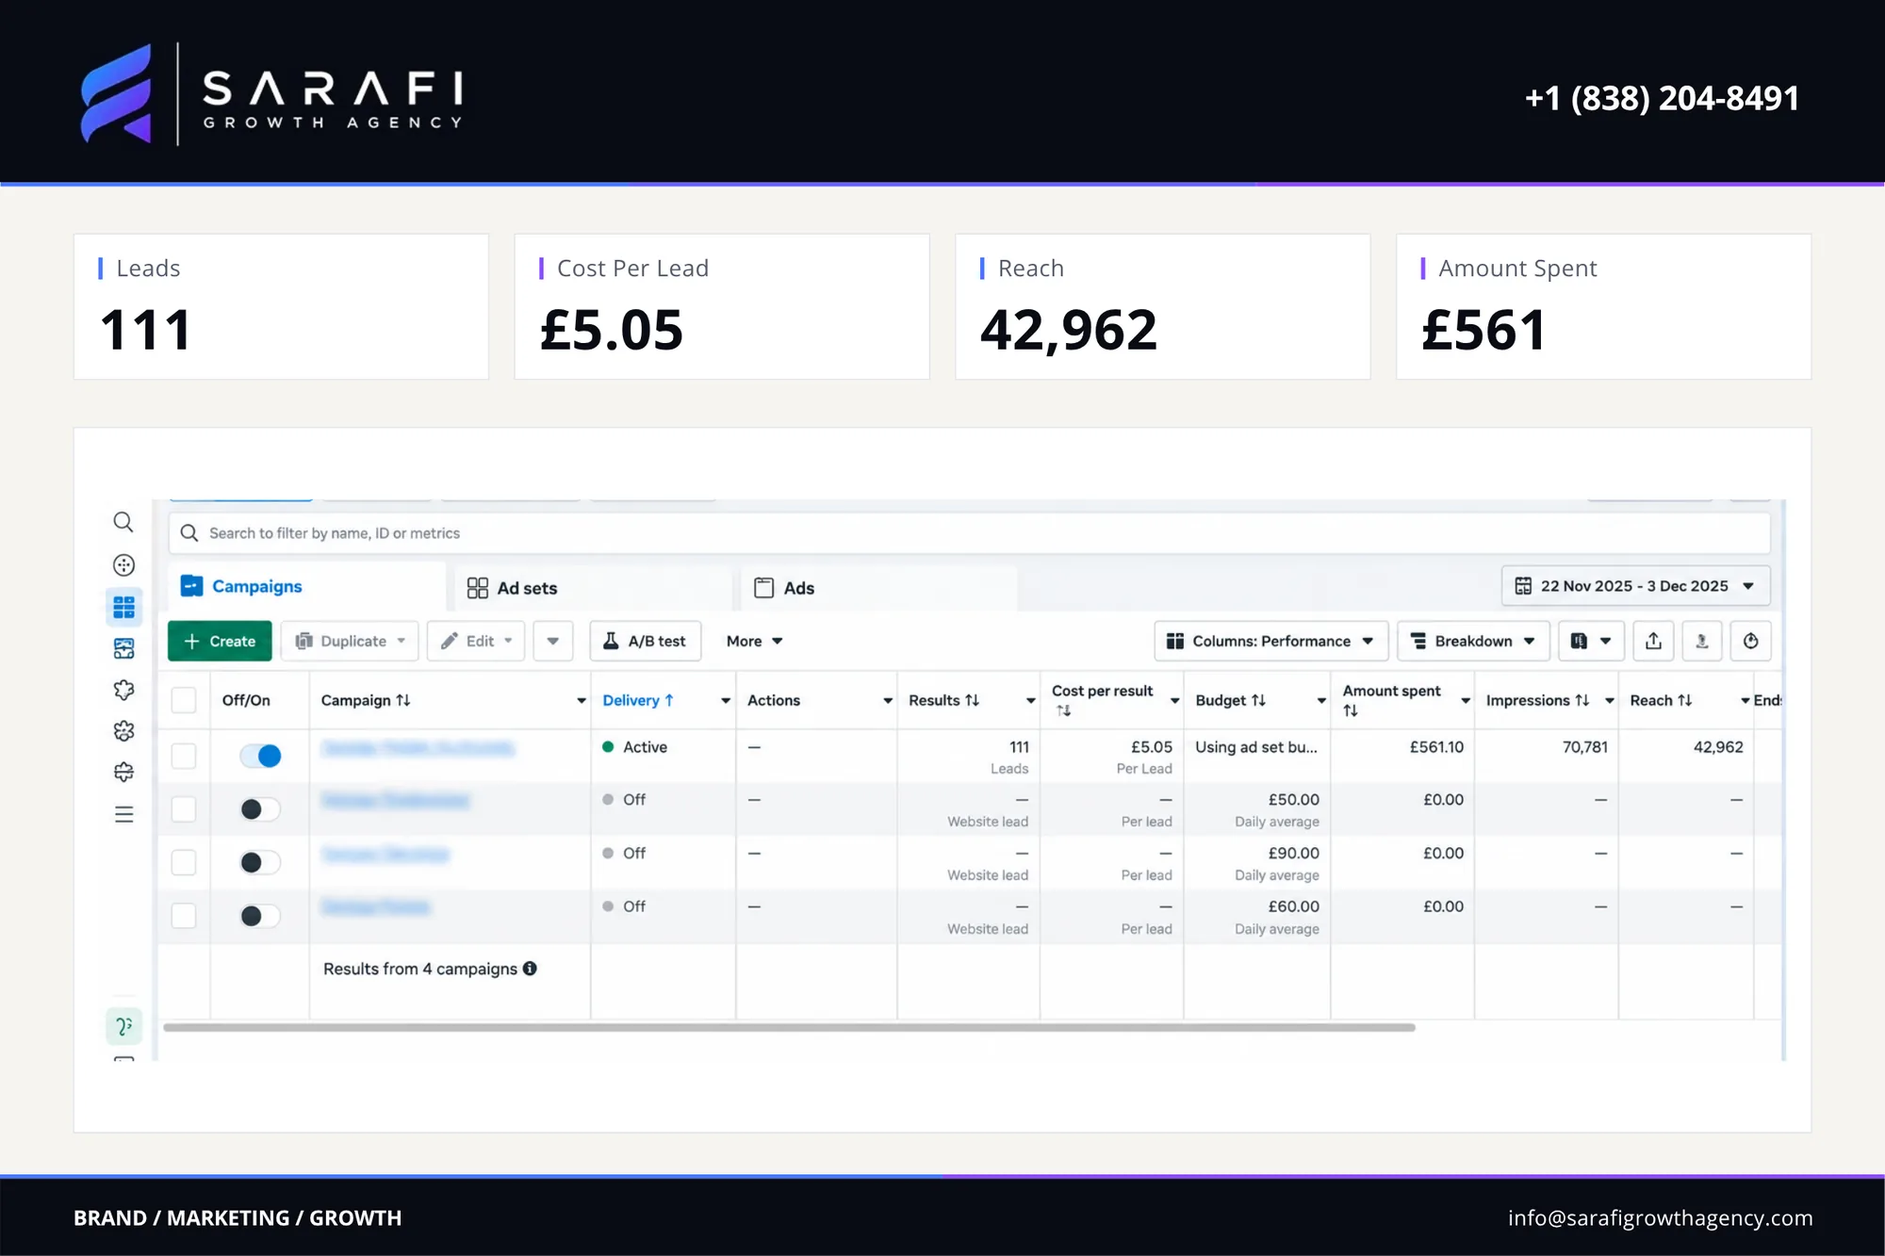Click the search magnifier icon in left sidebar
This screenshot has width=1885, height=1256.
[123, 522]
